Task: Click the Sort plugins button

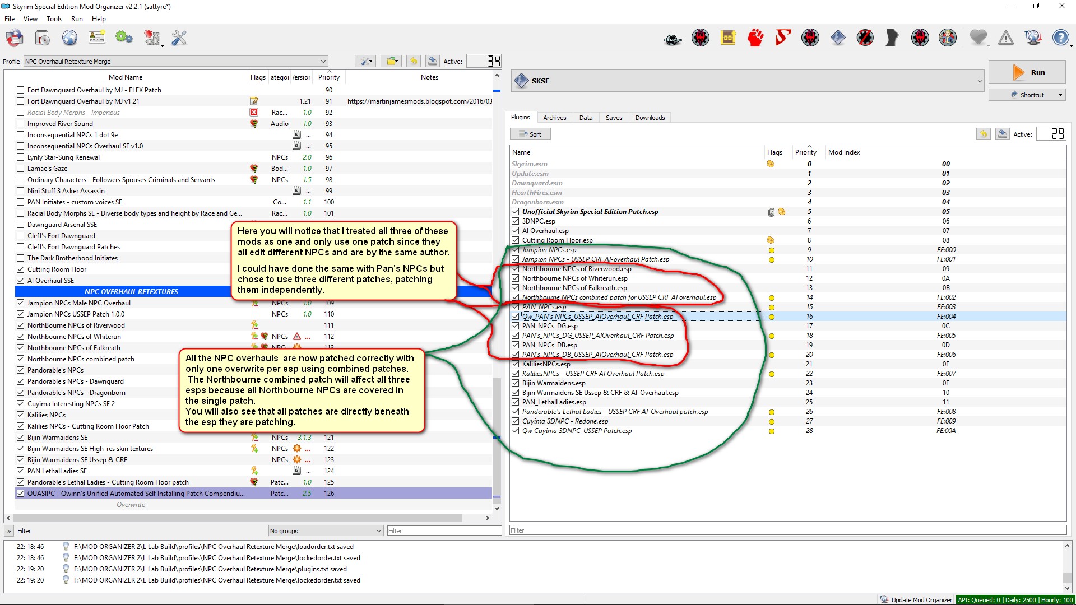Action: [x=530, y=134]
